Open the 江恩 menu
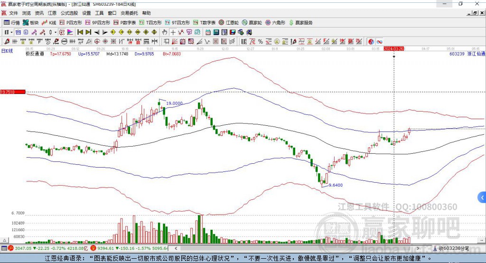 (52, 13)
